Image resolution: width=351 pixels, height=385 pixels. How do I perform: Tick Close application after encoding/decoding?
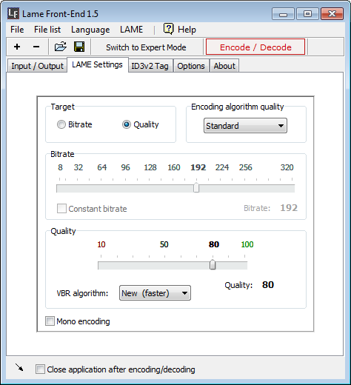[x=40, y=369]
